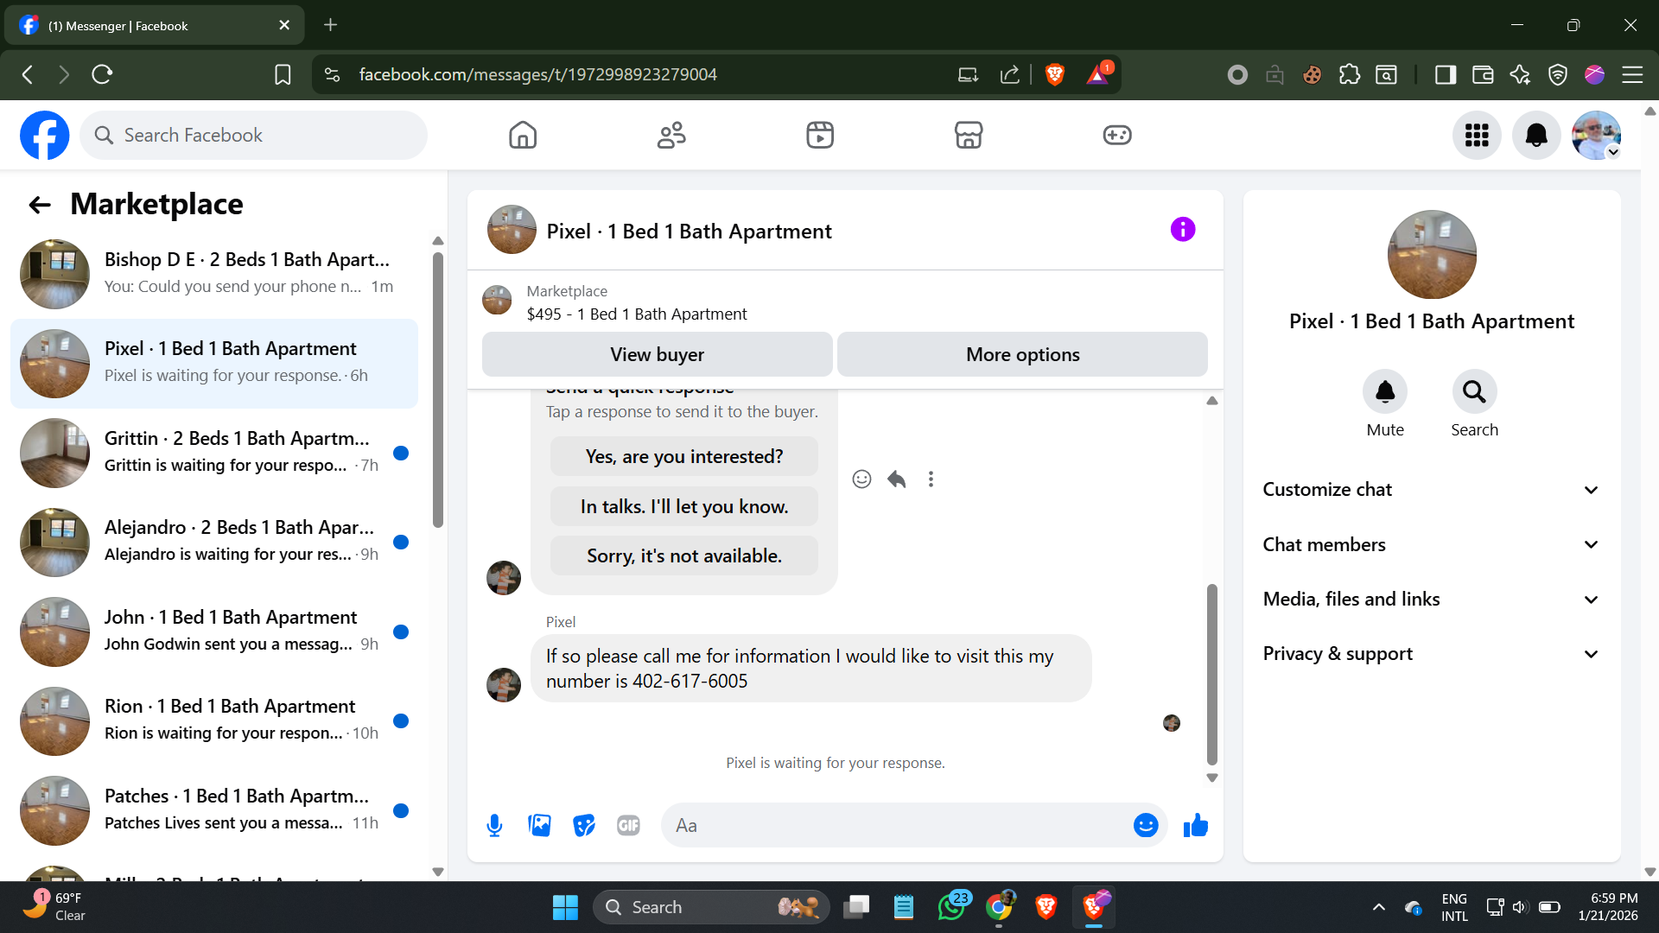Go to Facebook Home tab

click(522, 136)
